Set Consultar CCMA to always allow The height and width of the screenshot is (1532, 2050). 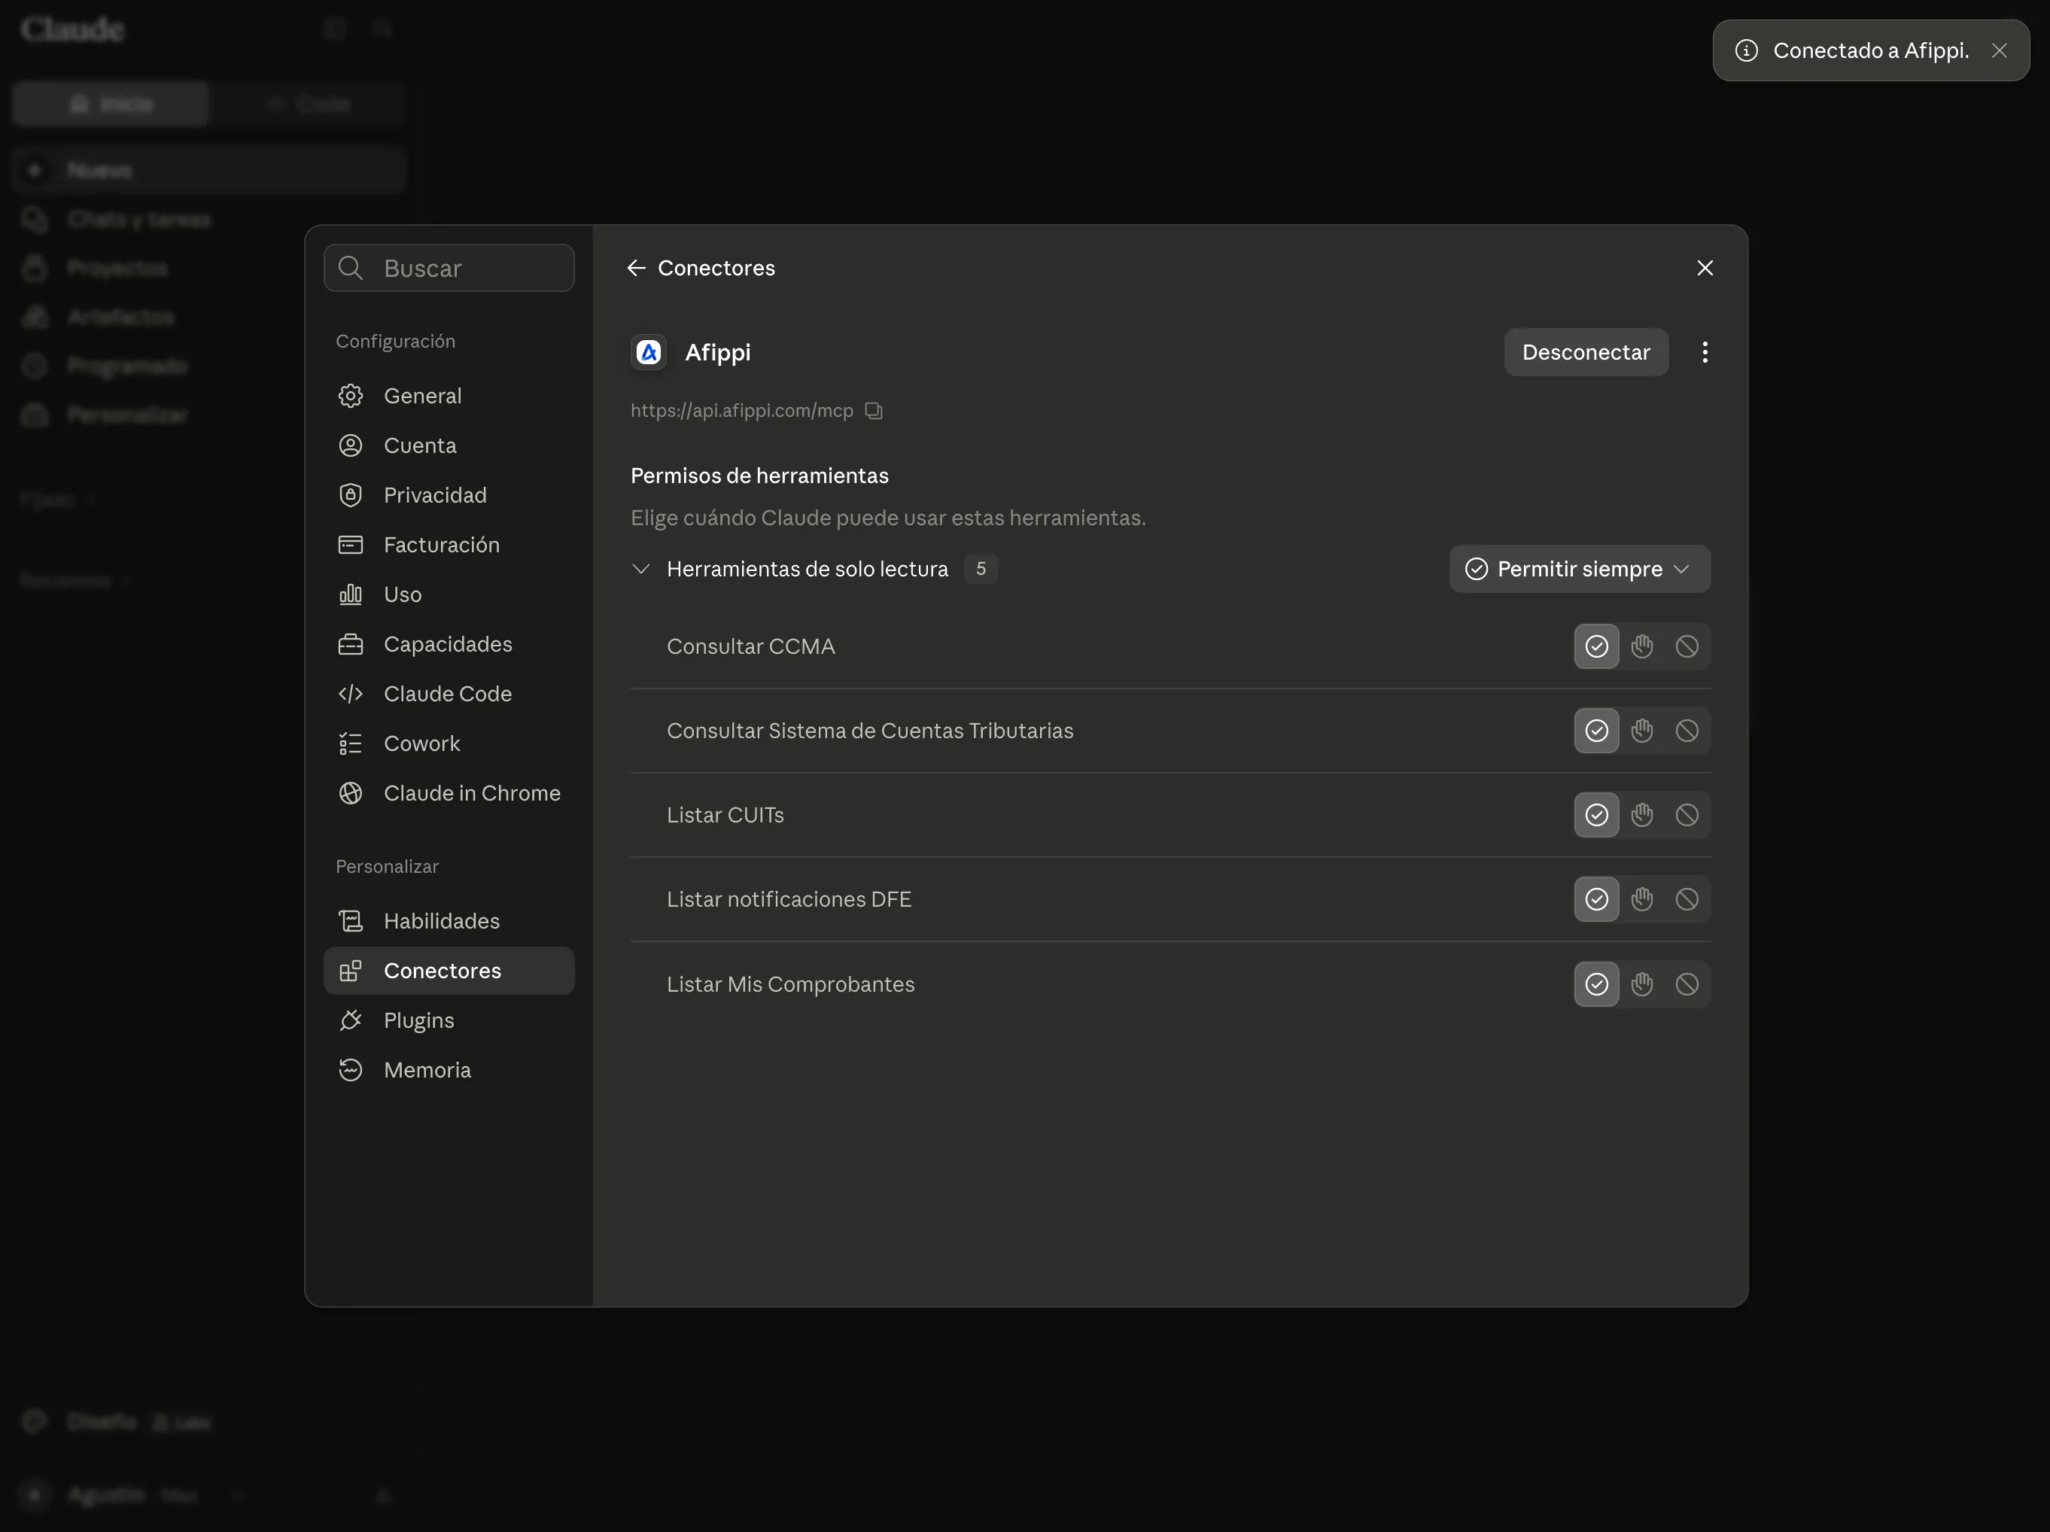point(1596,647)
